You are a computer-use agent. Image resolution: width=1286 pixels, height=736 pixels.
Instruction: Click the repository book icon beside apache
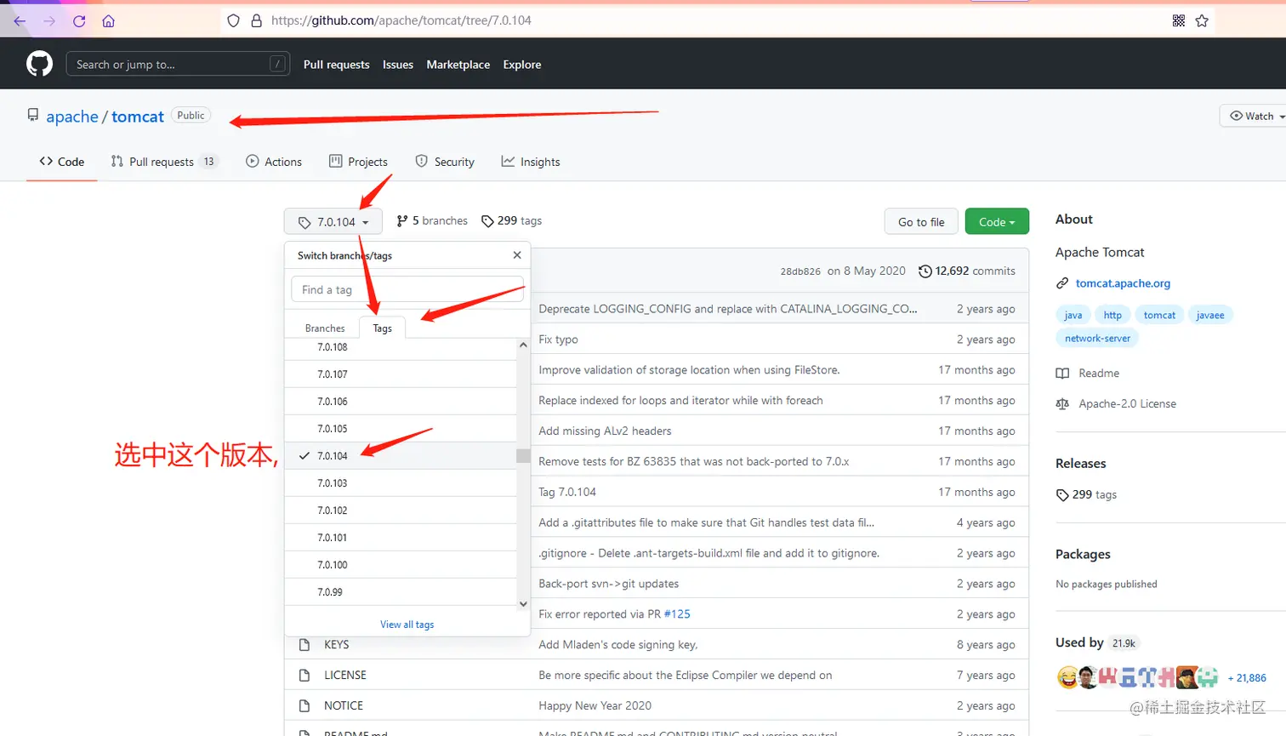[x=33, y=115]
